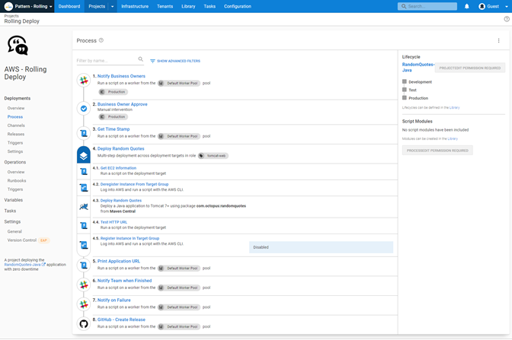The image size is (512, 340).
Task: Click Default Worker Pool chip in Get Time Stamp
Action: pyautogui.click(x=179, y=136)
